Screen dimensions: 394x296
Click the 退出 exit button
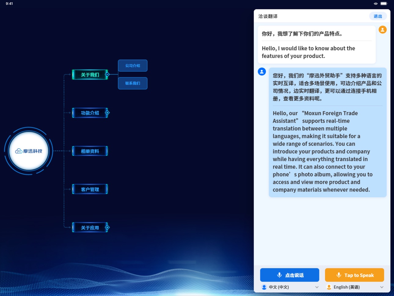[x=378, y=16]
